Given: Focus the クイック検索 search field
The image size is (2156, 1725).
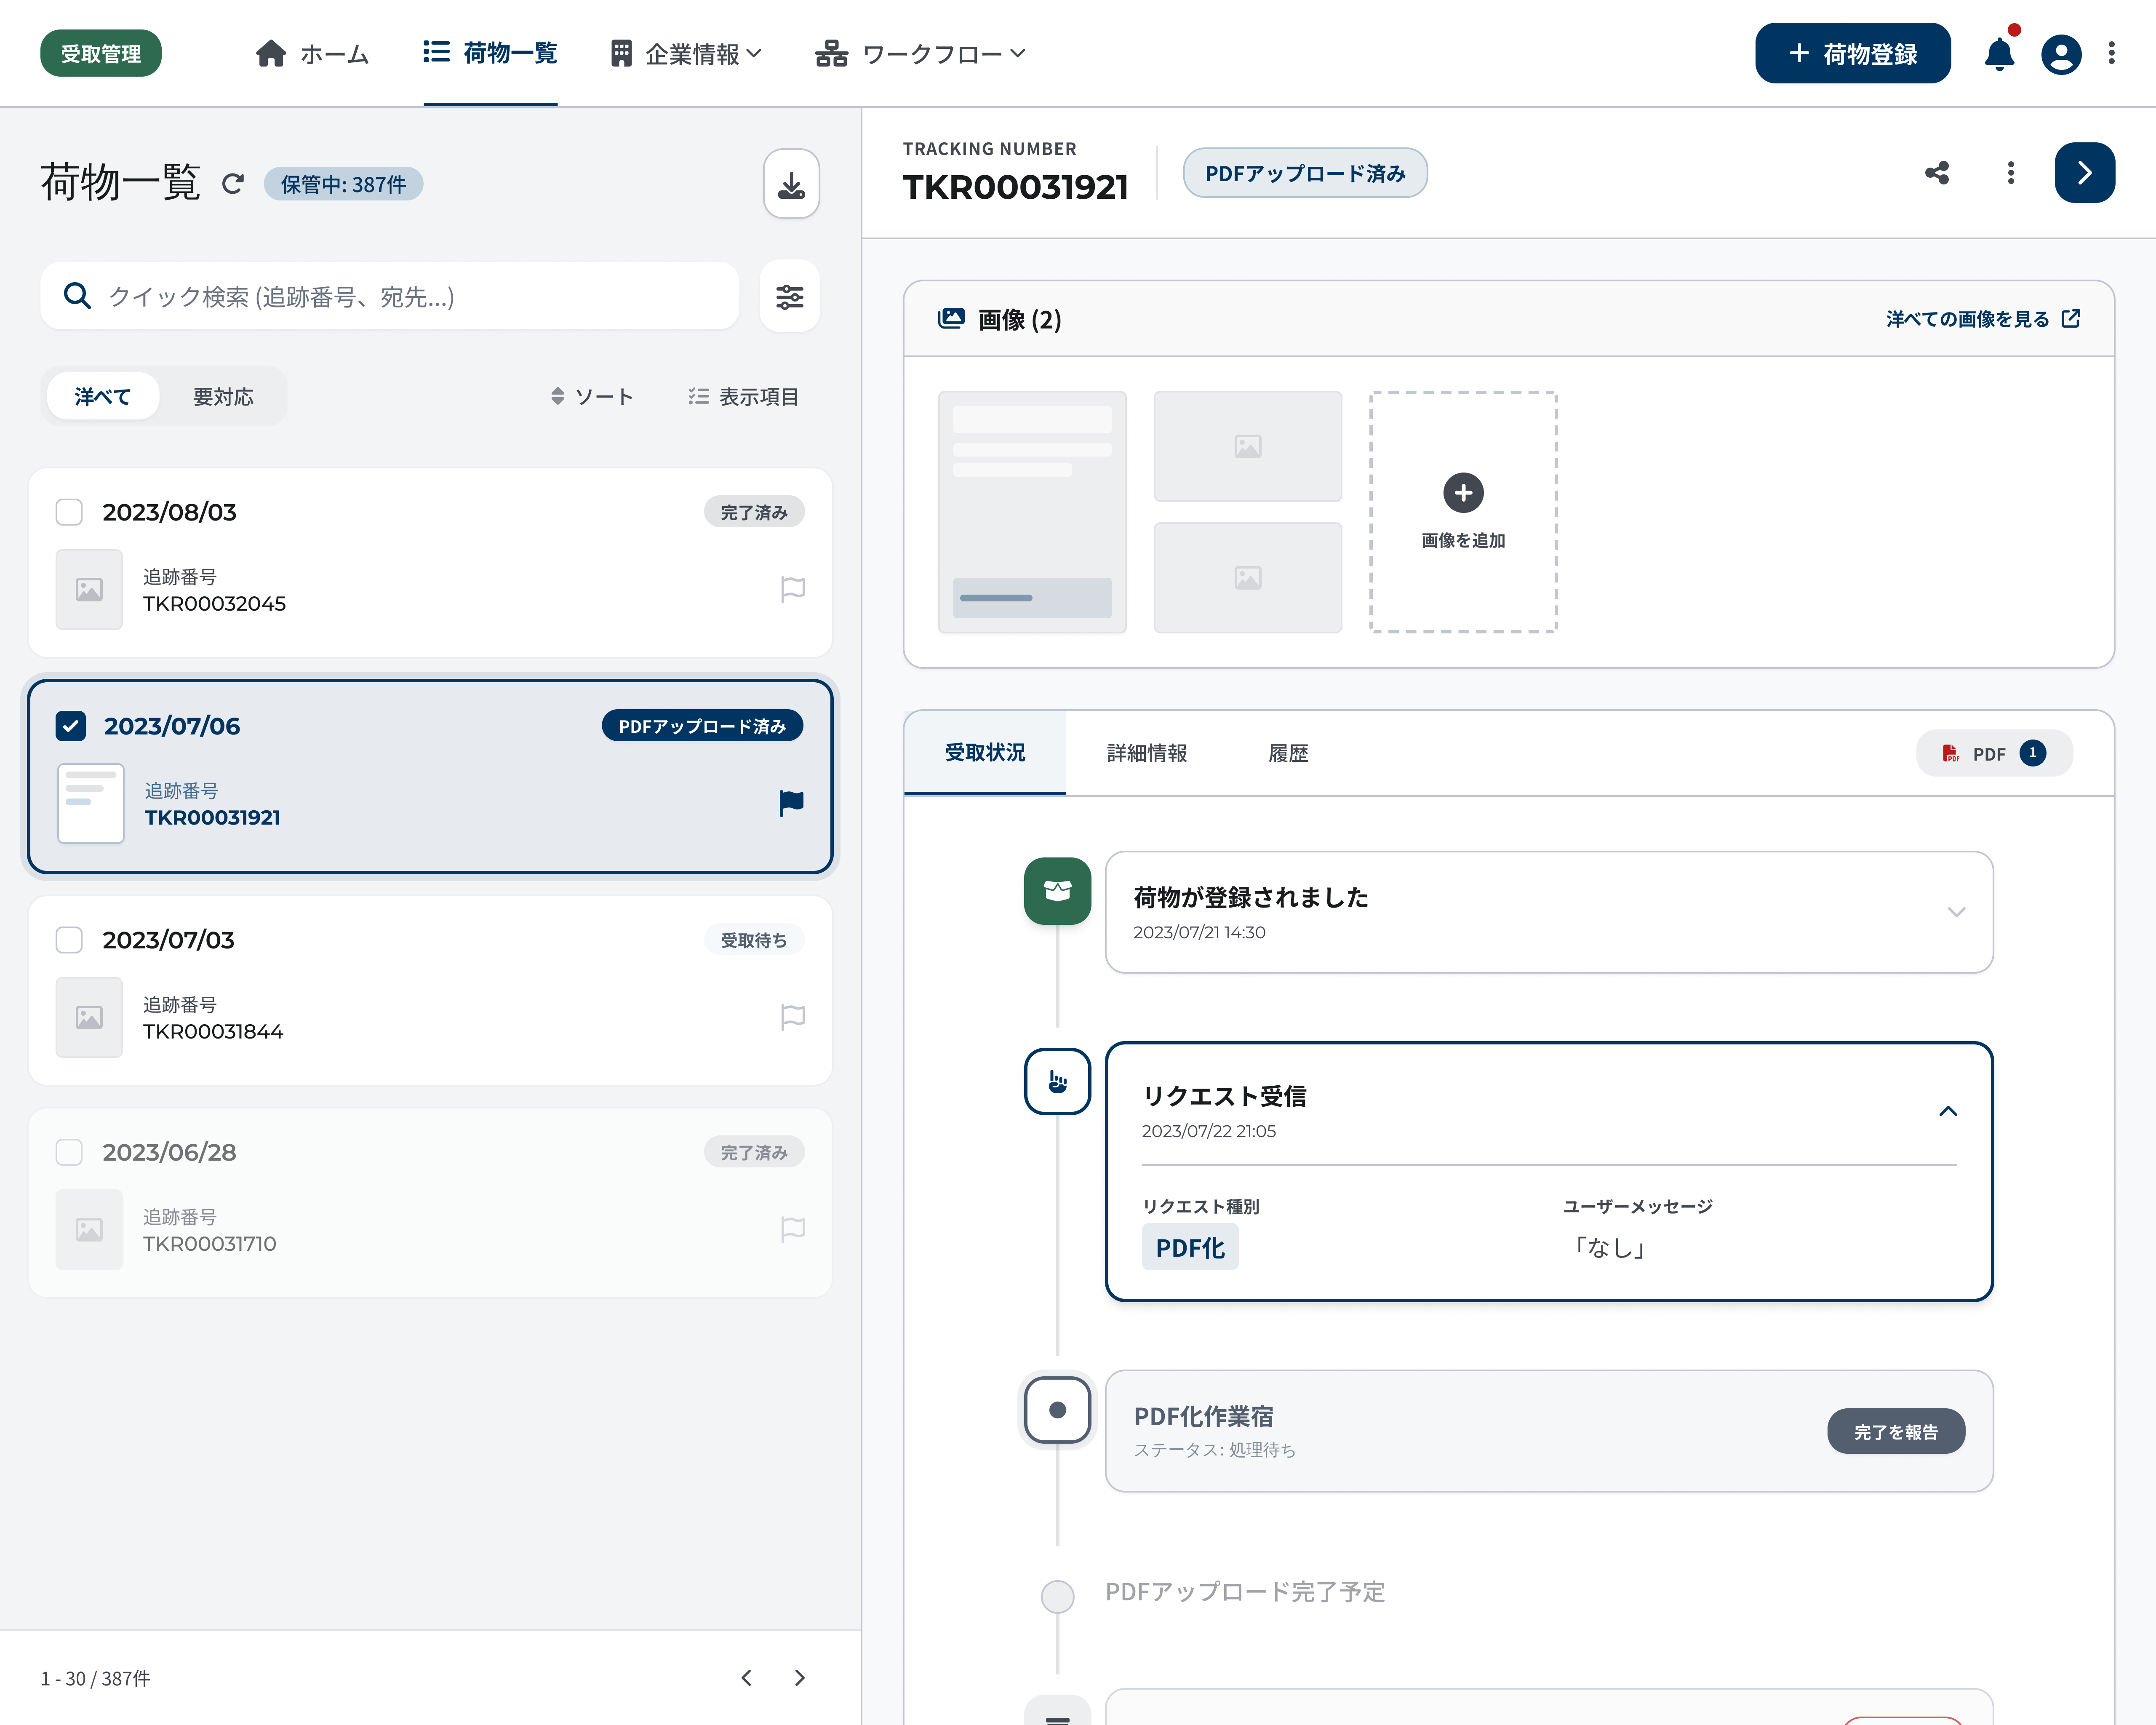Looking at the screenshot, I should pos(390,296).
